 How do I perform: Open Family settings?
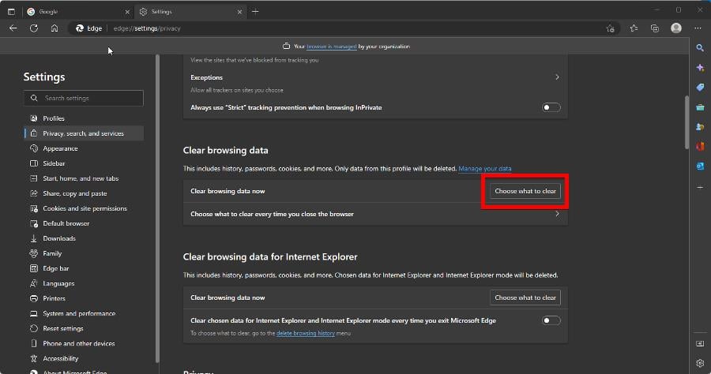click(x=84, y=253)
